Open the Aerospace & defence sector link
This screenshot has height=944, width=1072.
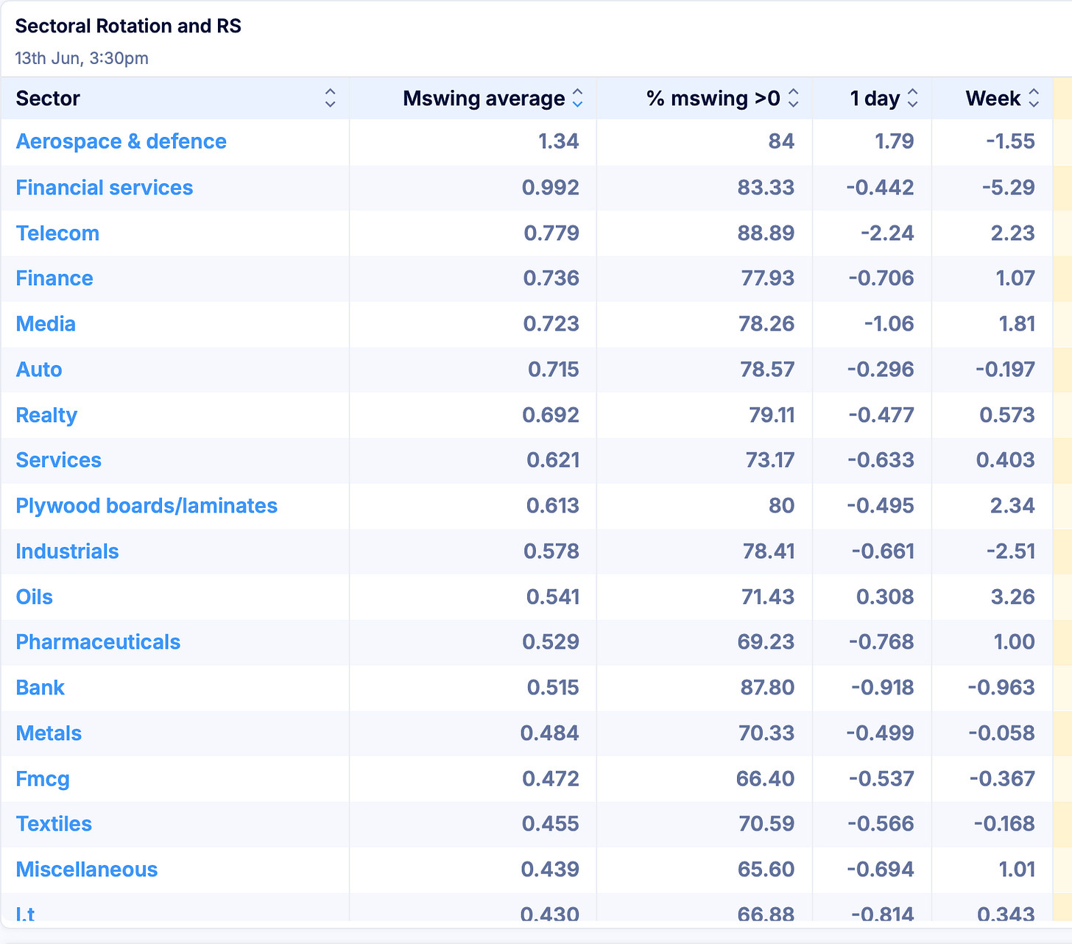(121, 141)
